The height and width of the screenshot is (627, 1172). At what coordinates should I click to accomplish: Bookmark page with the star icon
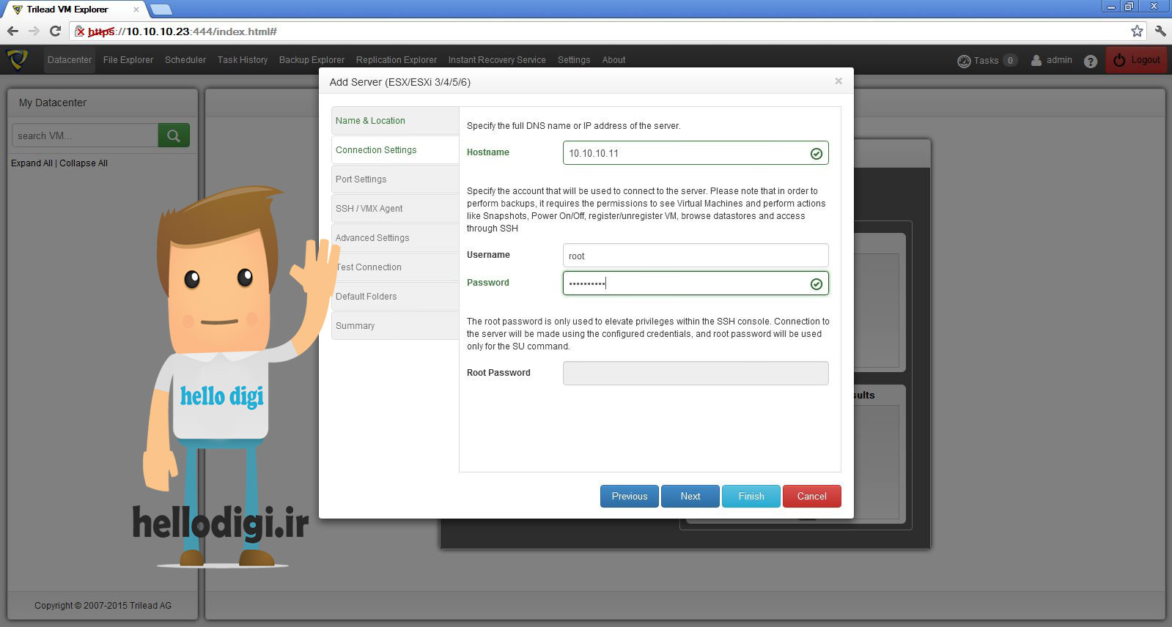tap(1137, 31)
